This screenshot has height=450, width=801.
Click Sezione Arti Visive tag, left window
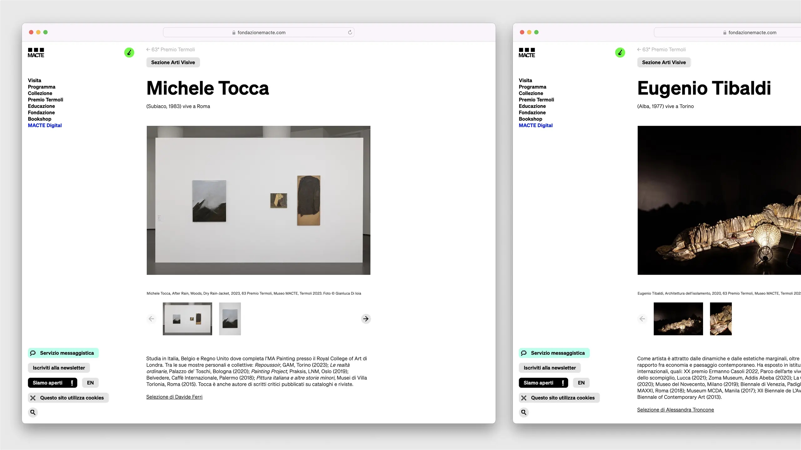coord(173,62)
